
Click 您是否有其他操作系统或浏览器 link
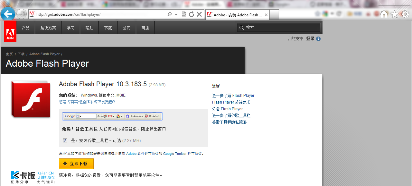(87, 102)
